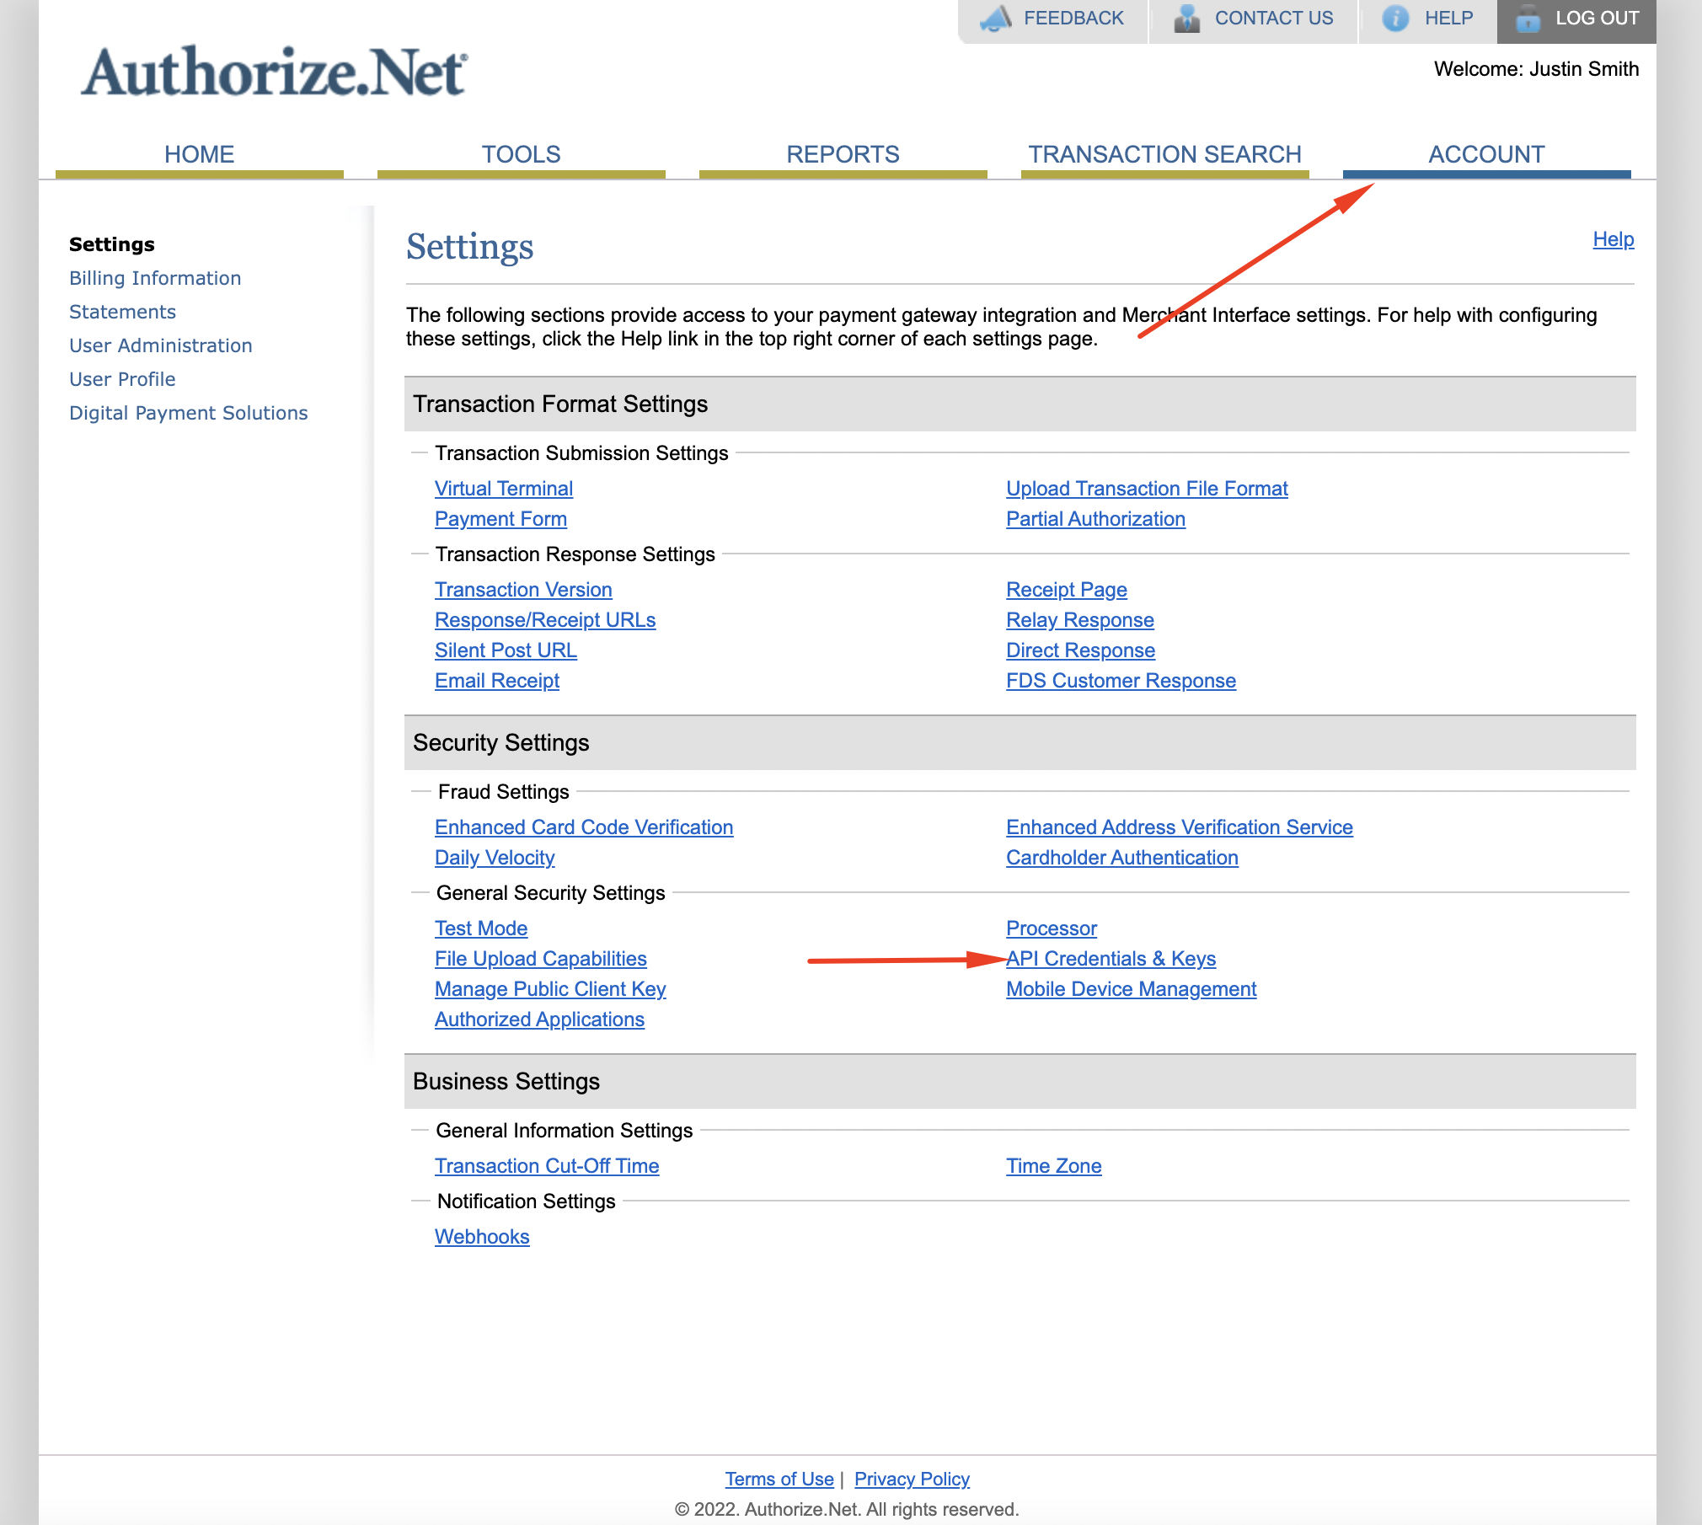Select User Administration in sidebar
Image resolution: width=1702 pixels, height=1525 pixels.
[x=160, y=345]
